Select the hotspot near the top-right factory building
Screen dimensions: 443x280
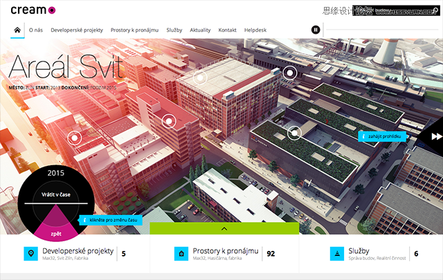tap(289, 73)
